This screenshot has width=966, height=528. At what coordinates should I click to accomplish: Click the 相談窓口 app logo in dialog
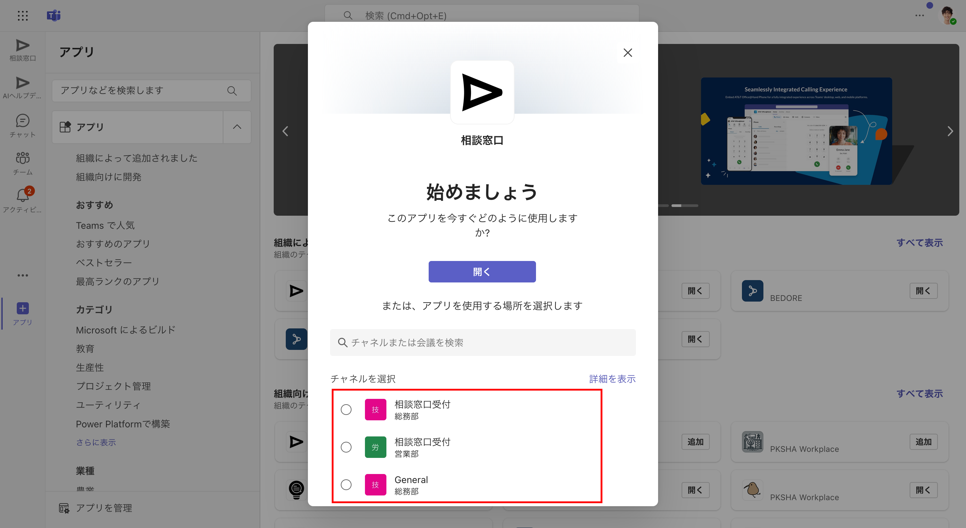[x=482, y=92]
